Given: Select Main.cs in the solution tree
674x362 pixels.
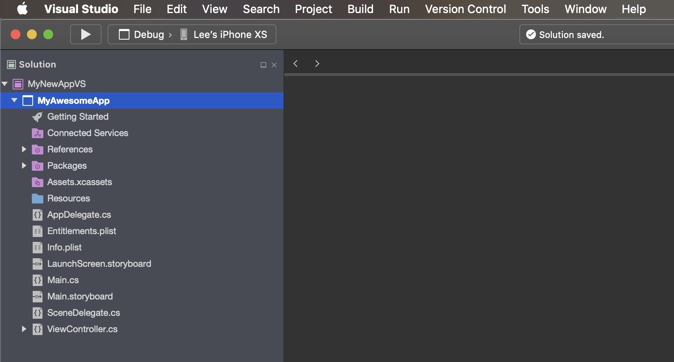Looking at the screenshot, I should pyautogui.click(x=63, y=280).
